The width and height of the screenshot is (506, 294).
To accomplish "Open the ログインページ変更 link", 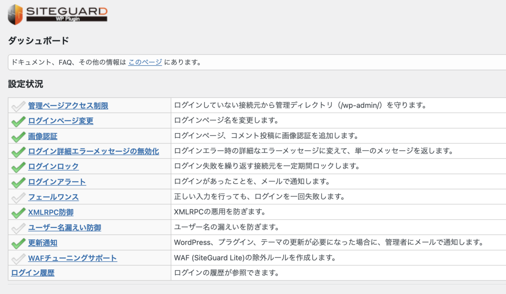I will pyautogui.click(x=61, y=121).
